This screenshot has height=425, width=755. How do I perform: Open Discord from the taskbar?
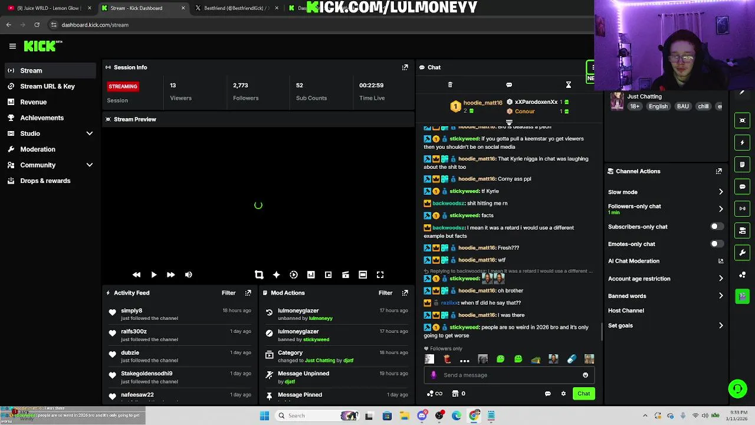point(422,416)
